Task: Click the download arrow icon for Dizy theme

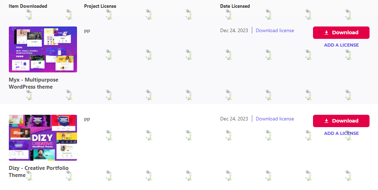Action: pyautogui.click(x=326, y=121)
